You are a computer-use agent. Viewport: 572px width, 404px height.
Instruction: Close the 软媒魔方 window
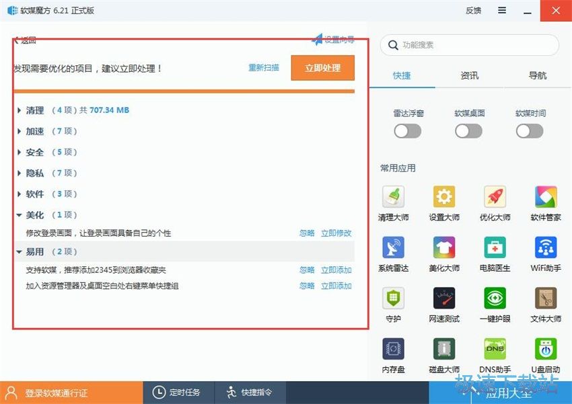[x=556, y=11]
